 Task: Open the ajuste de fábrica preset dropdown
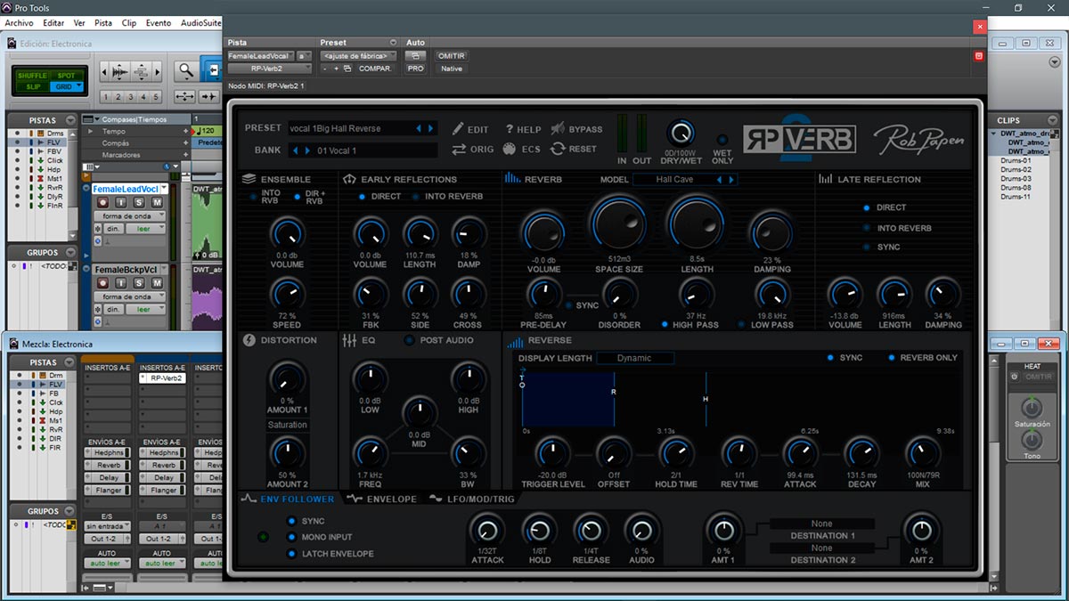[x=358, y=56]
